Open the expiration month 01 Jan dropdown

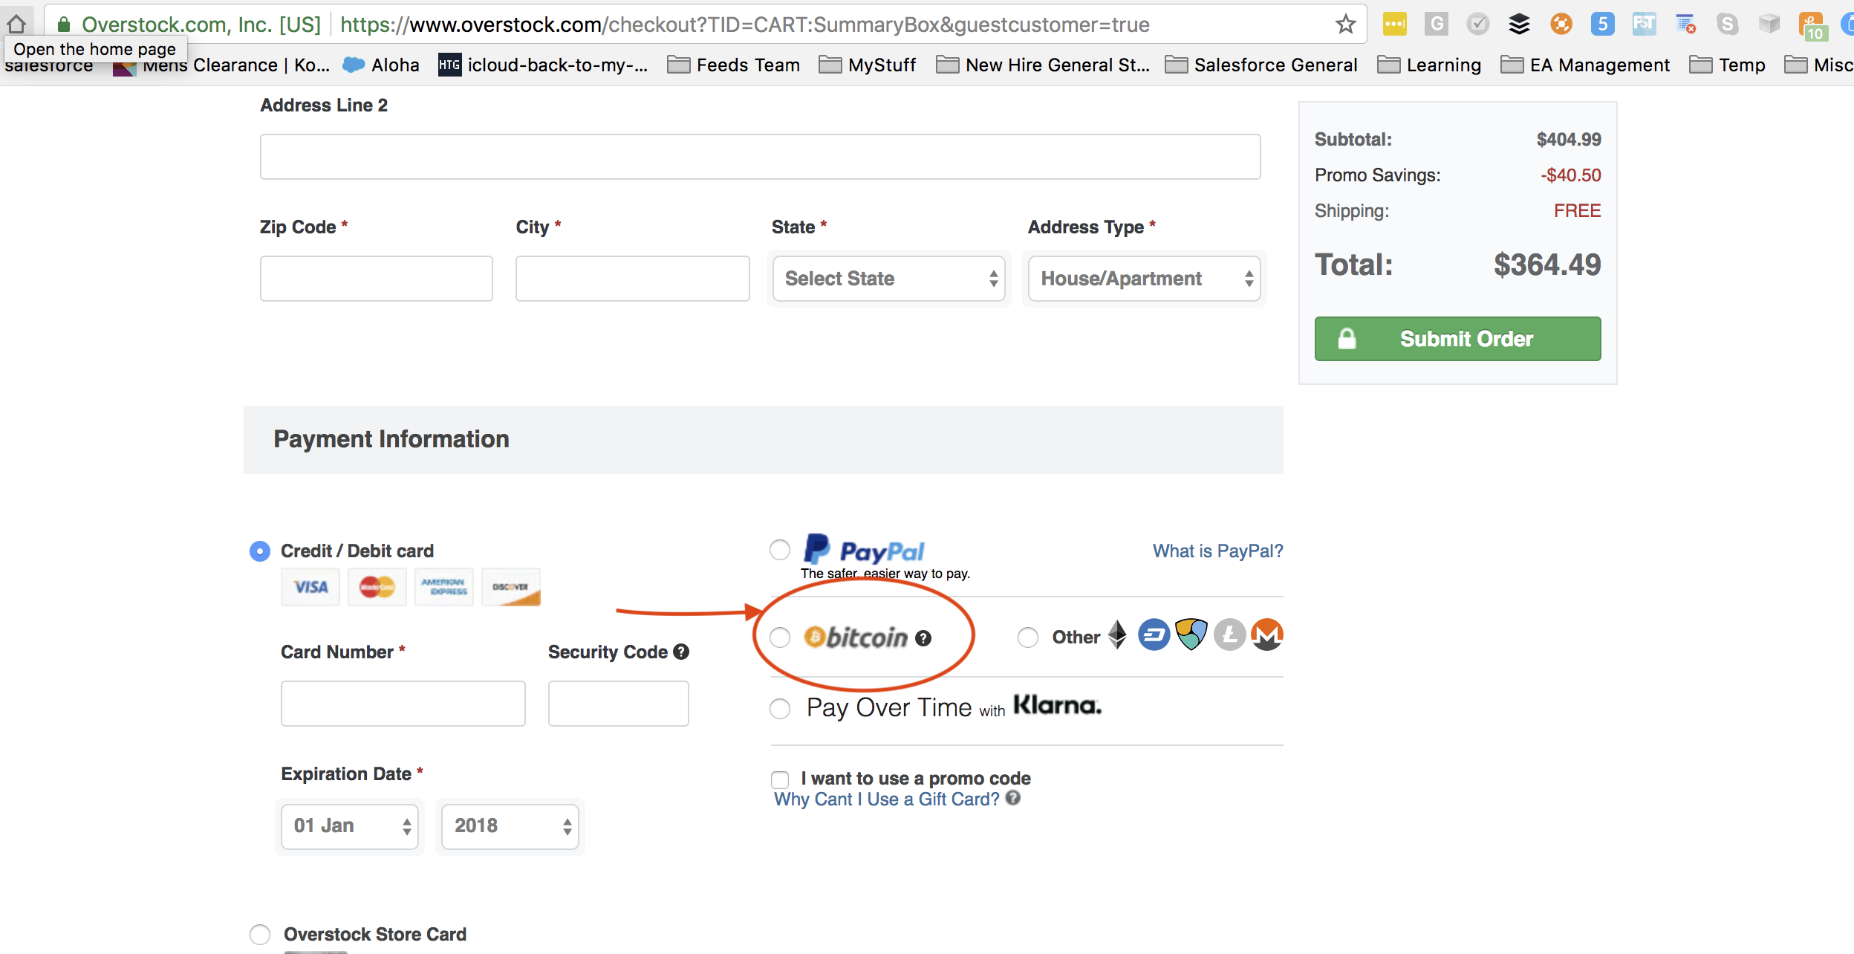pos(350,826)
